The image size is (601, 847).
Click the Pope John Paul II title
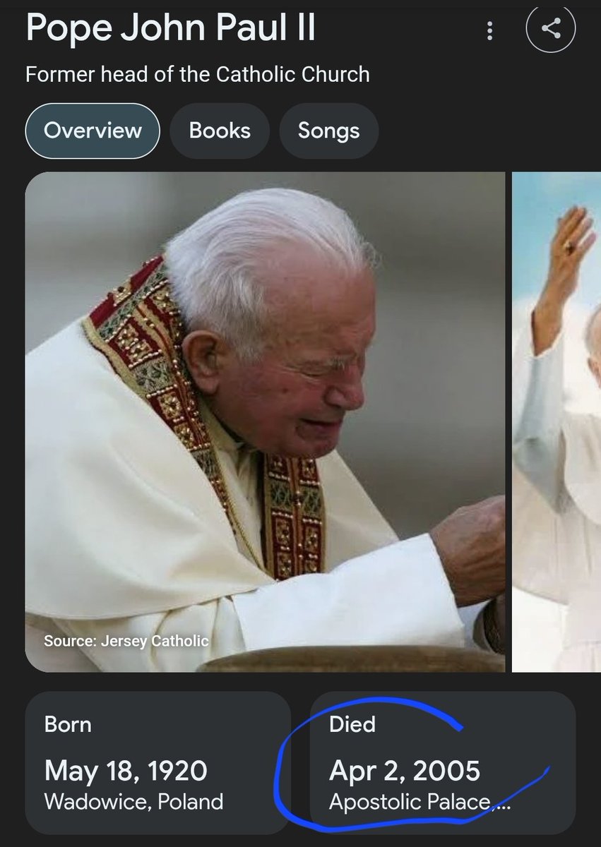(171, 28)
